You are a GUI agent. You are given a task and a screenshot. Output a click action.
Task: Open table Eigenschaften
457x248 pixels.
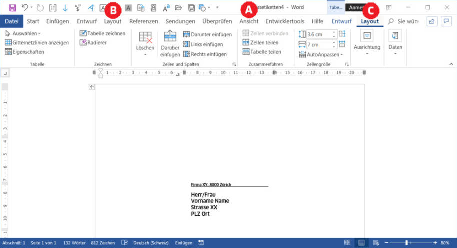25,52
